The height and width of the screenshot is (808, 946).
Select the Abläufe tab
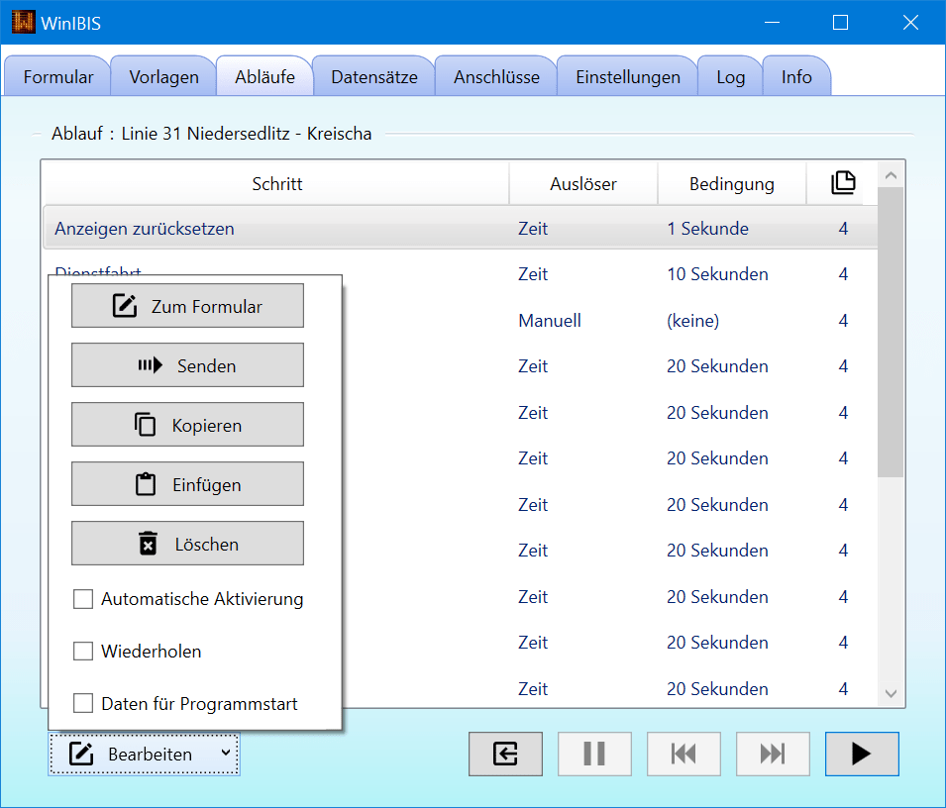pyautogui.click(x=264, y=76)
